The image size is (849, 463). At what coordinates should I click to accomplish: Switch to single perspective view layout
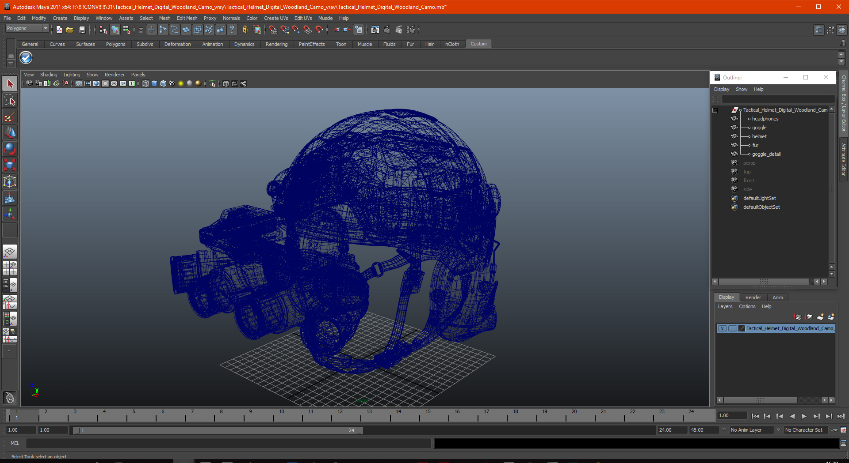point(10,252)
